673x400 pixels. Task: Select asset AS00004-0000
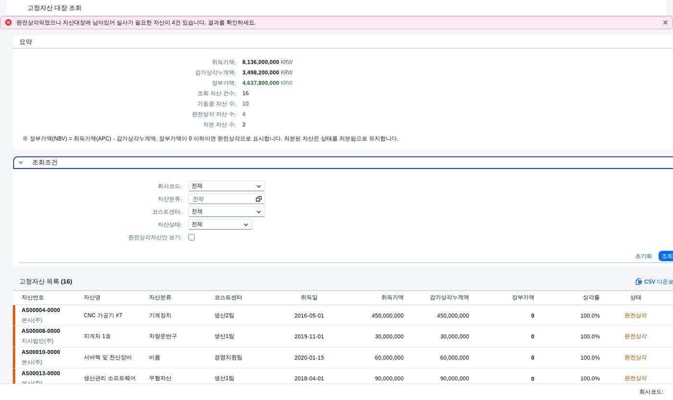[x=41, y=310]
